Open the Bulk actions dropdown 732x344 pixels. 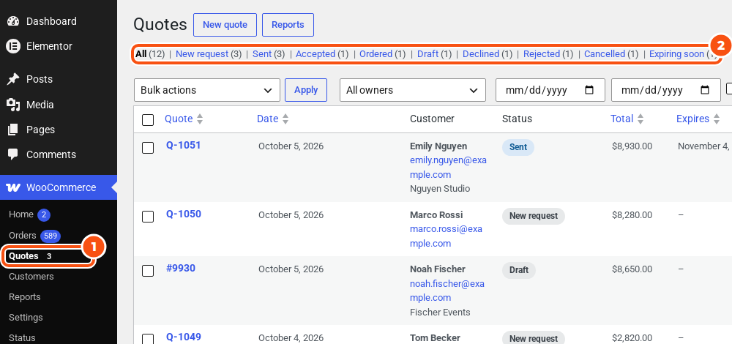(207, 90)
